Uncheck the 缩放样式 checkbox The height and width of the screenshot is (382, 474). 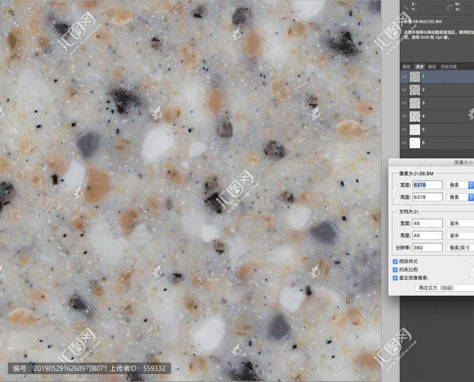[395, 261]
